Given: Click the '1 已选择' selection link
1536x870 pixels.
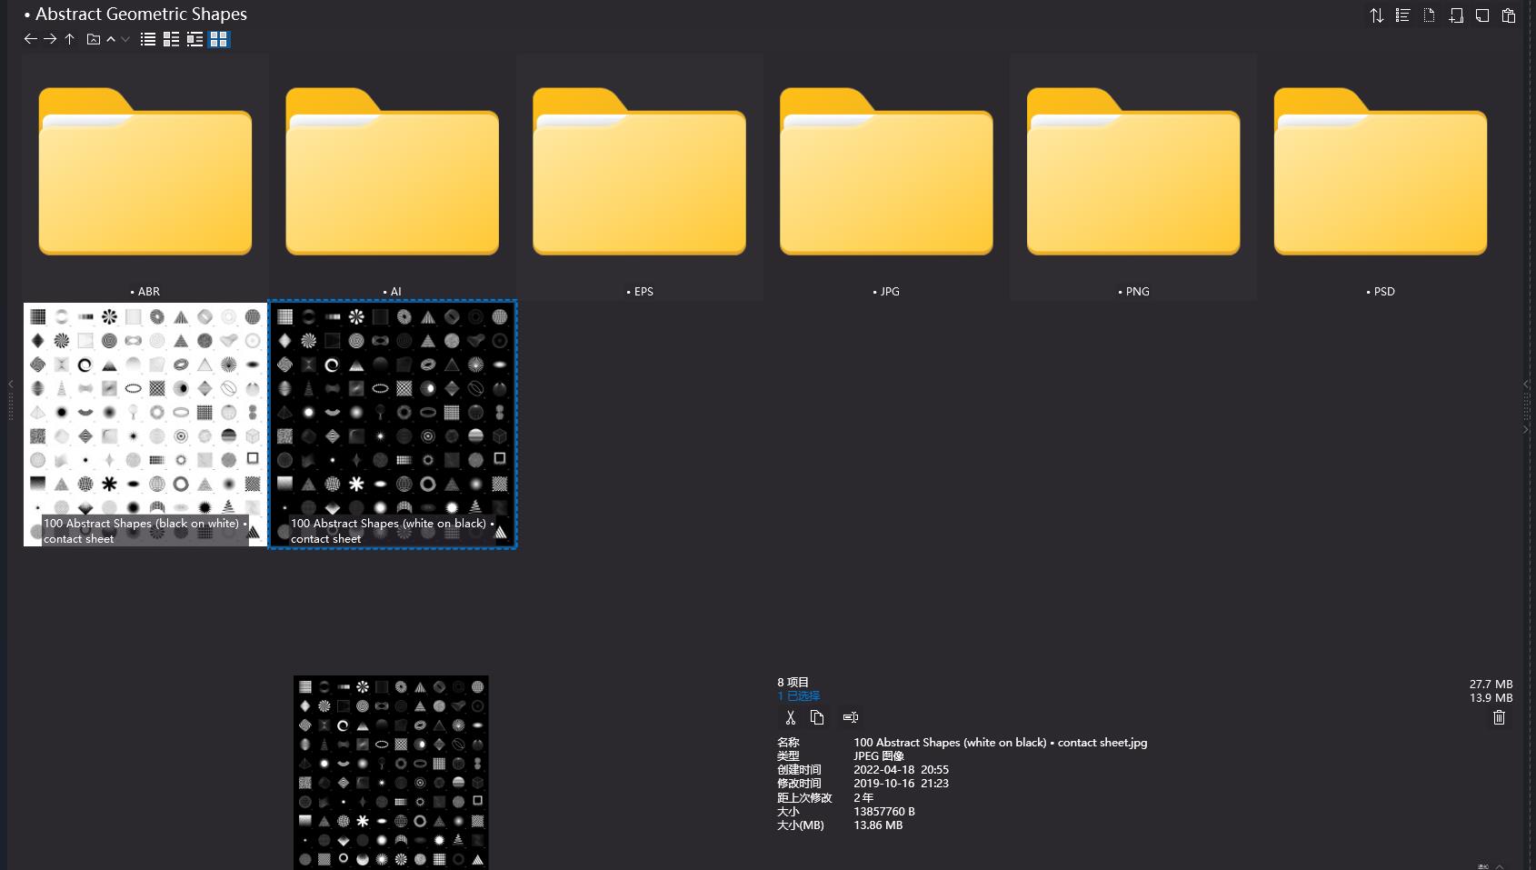Looking at the screenshot, I should 798,695.
